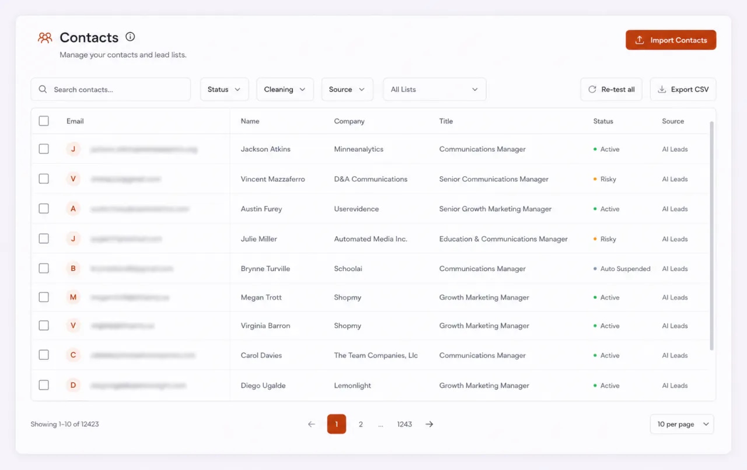This screenshot has height=470, width=747.
Task: Click the Email column header
Action: (x=75, y=121)
